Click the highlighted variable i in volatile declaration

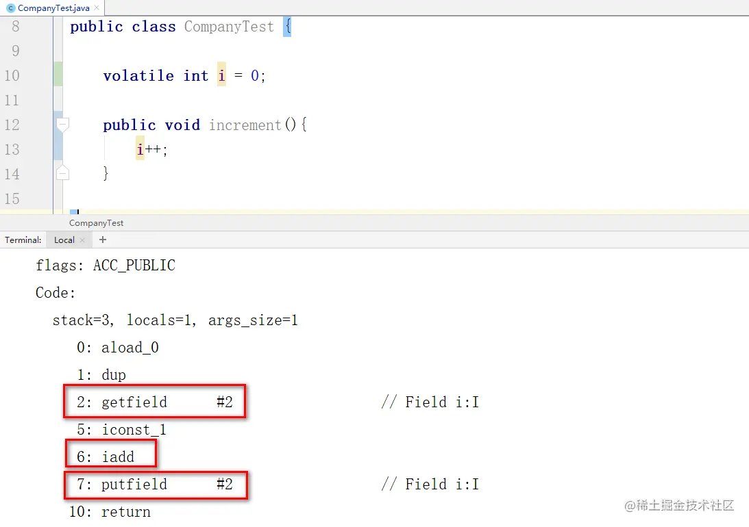tap(221, 75)
